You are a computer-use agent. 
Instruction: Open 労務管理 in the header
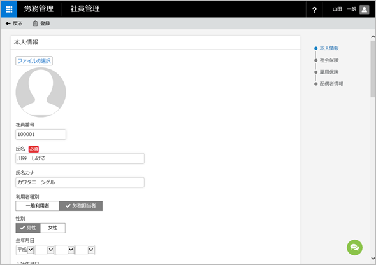click(x=39, y=9)
